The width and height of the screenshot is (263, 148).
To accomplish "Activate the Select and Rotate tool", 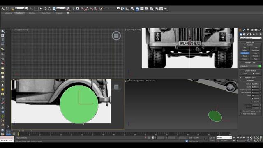I will pyautogui.click(x=49, y=9).
